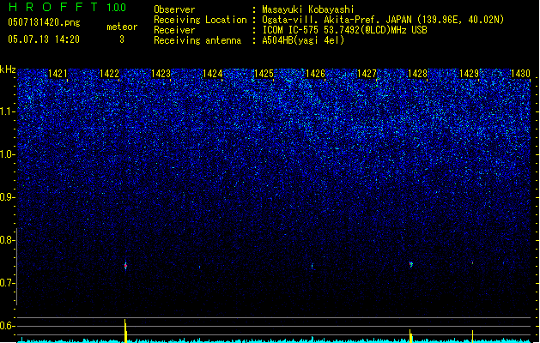Click the Receiving antenna label
The width and height of the screenshot is (540, 343).
(x=197, y=40)
